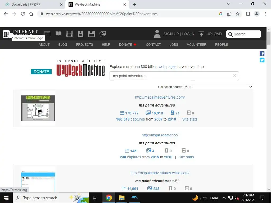Image resolution: width=271 pixels, height=203 pixels.
Task: Open HELP menu item
Action: [x=106, y=44]
